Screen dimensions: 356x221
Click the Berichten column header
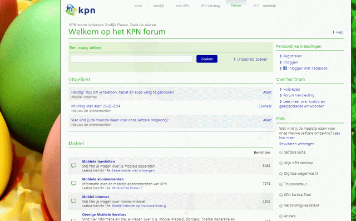tap(262, 153)
